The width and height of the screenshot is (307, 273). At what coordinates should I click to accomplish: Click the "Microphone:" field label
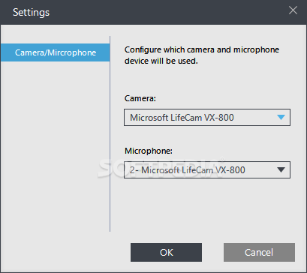pyautogui.click(x=149, y=151)
